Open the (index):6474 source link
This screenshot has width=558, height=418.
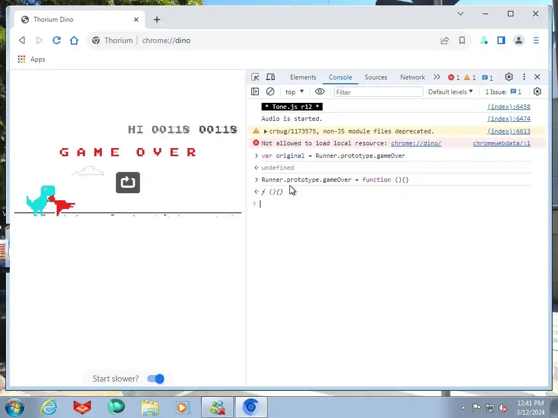coord(508,119)
